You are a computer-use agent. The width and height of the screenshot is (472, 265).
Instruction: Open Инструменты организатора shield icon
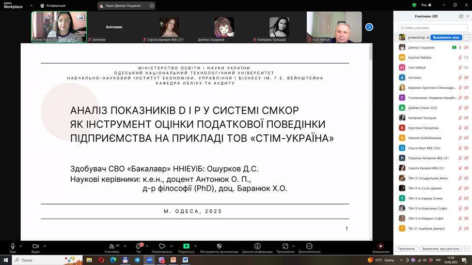coord(219,246)
